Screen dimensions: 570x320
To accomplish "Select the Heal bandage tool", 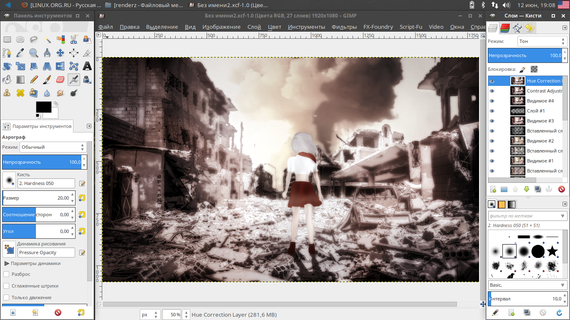I will tap(20, 93).
